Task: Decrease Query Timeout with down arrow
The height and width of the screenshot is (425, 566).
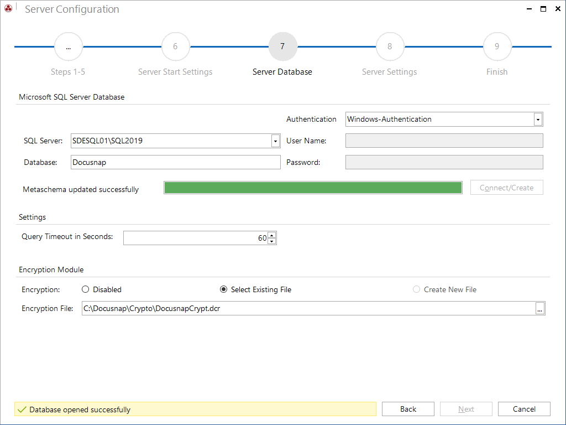Action: pos(272,241)
